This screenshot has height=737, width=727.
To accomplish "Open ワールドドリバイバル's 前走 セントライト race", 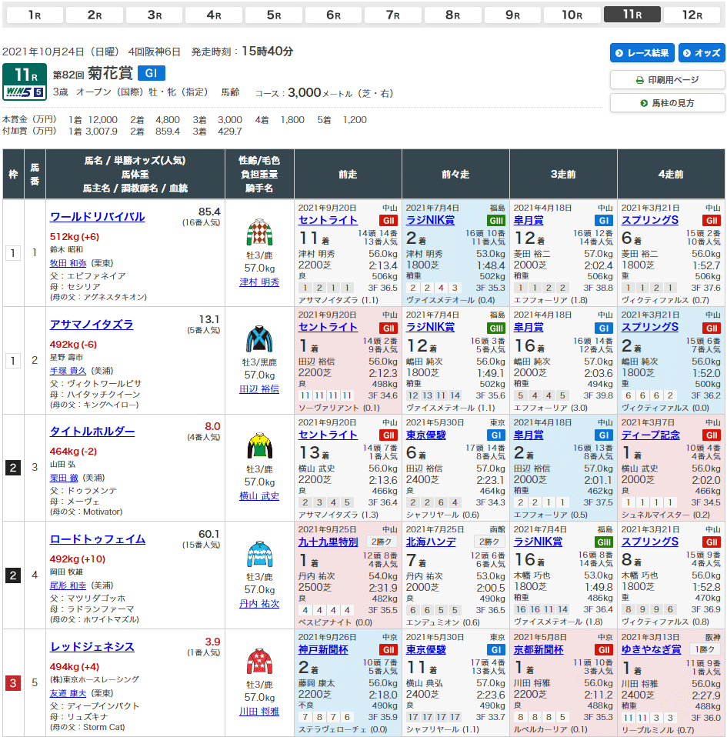I will point(328,221).
